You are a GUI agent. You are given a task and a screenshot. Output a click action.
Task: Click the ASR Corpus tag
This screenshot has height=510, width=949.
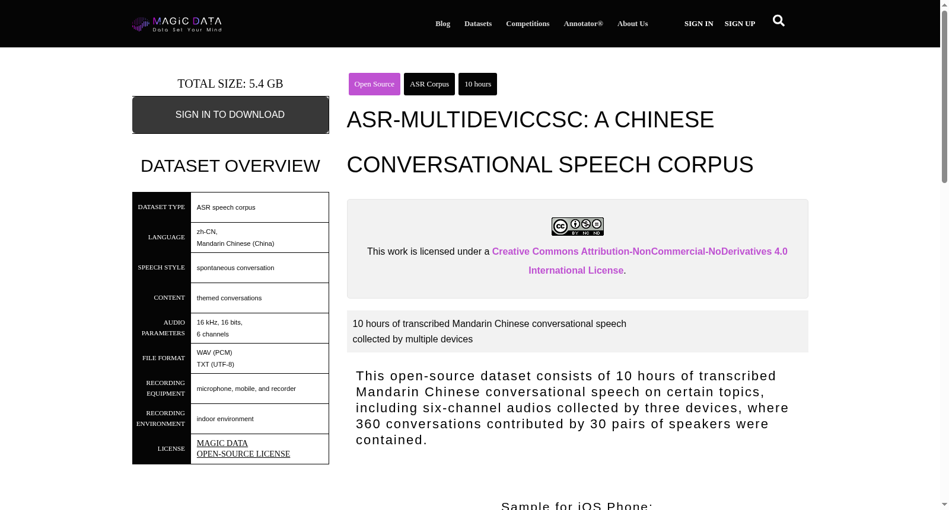coord(429,84)
